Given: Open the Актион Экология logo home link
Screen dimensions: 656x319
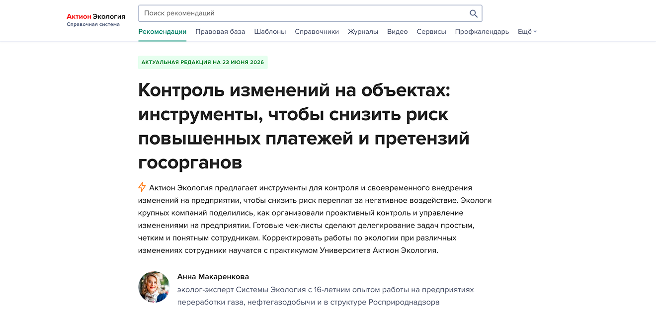Looking at the screenshot, I should [96, 16].
